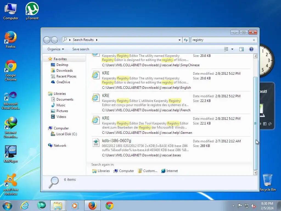Open the Computer desktop icon
This screenshot has height=211, width=281.
click(x=11, y=11)
